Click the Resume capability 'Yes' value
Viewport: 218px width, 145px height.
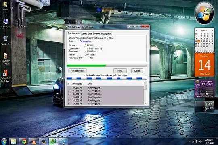(91, 58)
